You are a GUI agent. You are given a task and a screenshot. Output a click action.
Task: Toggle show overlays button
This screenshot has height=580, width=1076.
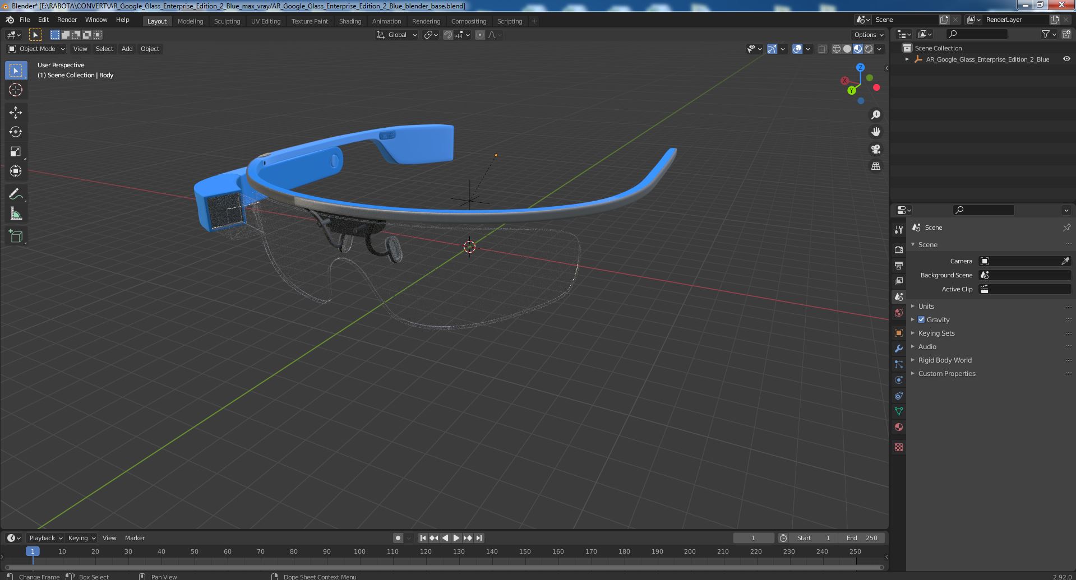(797, 49)
